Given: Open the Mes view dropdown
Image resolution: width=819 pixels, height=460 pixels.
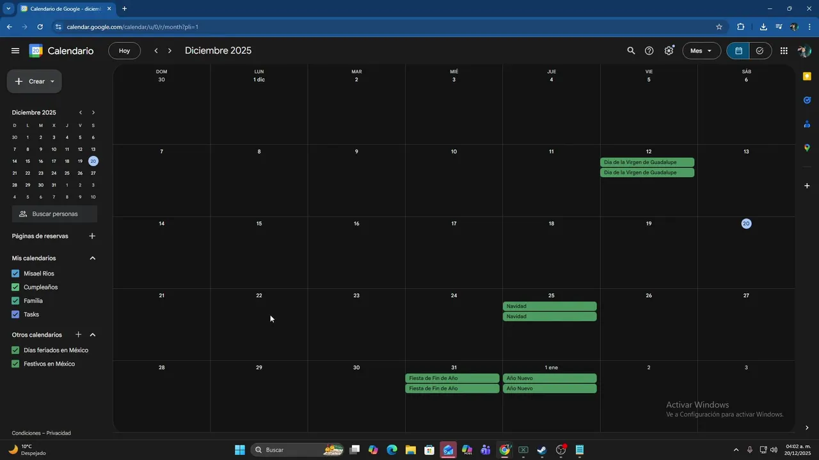Looking at the screenshot, I should pyautogui.click(x=701, y=50).
